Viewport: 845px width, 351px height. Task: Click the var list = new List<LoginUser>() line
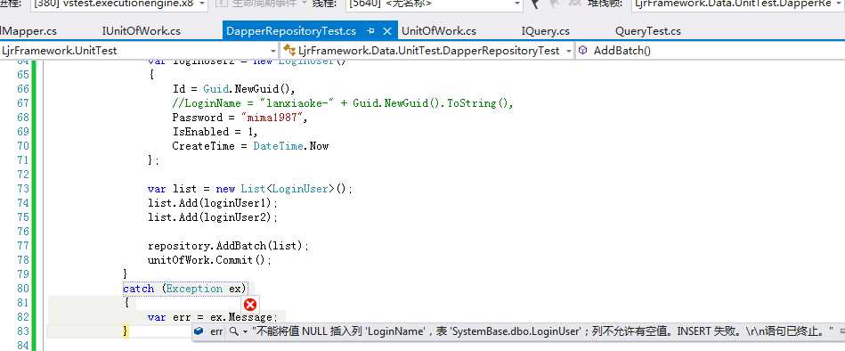249,189
